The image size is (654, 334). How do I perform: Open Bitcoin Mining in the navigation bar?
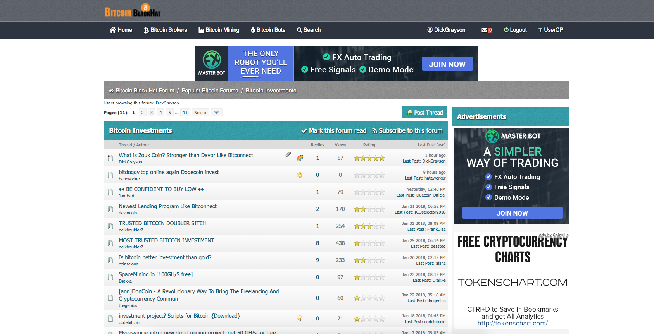tap(219, 30)
